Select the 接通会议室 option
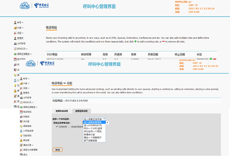This screenshot has width=230, height=156. click(94, 135)
